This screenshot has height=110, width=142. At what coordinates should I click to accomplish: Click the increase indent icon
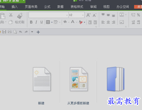pos(95,22)
